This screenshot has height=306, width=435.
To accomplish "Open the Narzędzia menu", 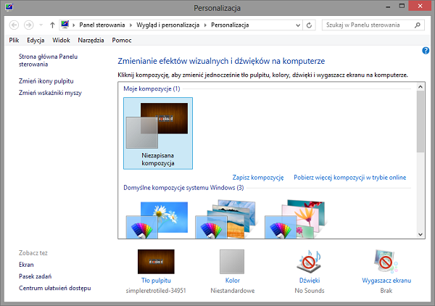I will (x=91, y=40).
